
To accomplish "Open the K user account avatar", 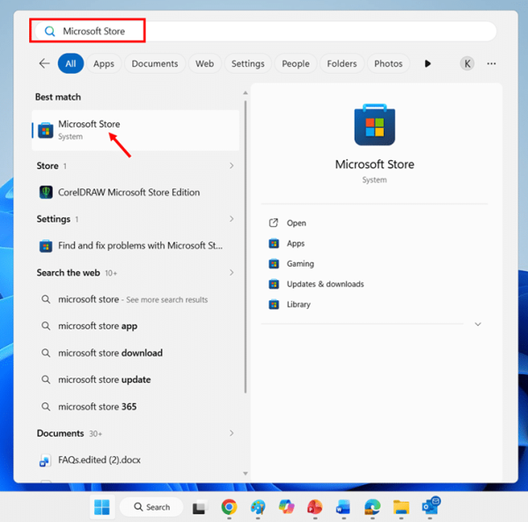I will click(x=467, y=63).
